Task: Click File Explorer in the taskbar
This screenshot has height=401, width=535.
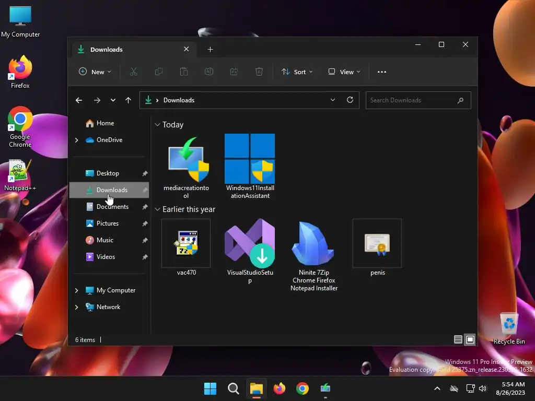Action: tap(256, 388)
